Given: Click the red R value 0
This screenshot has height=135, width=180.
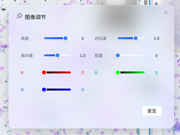Looking at the screenshot, I should point(83,73).
